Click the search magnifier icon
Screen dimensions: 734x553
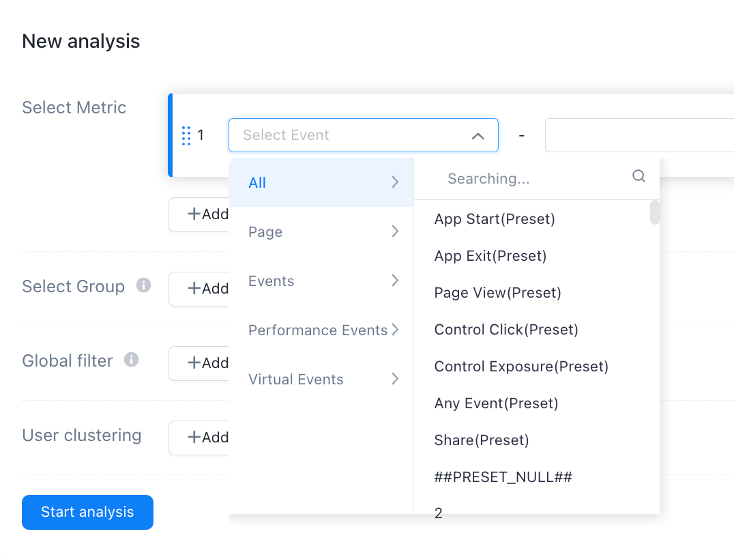coord(638,176)
